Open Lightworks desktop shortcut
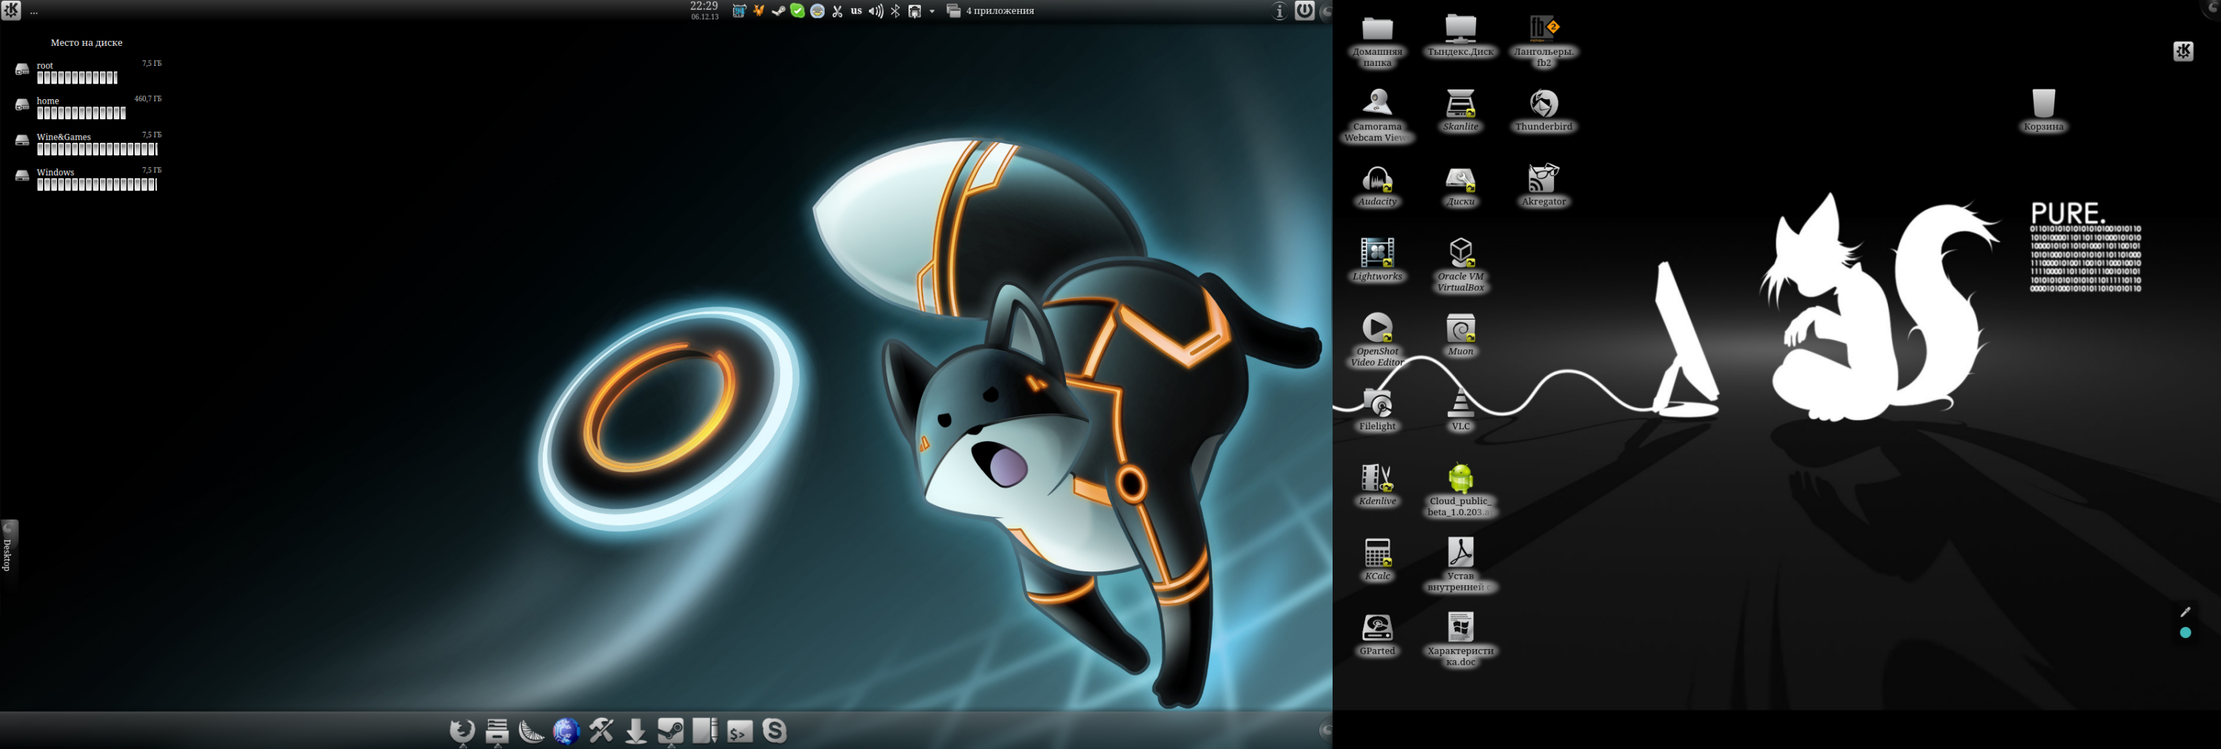This screenshot has height=749, width=2221. (1377, 261)
